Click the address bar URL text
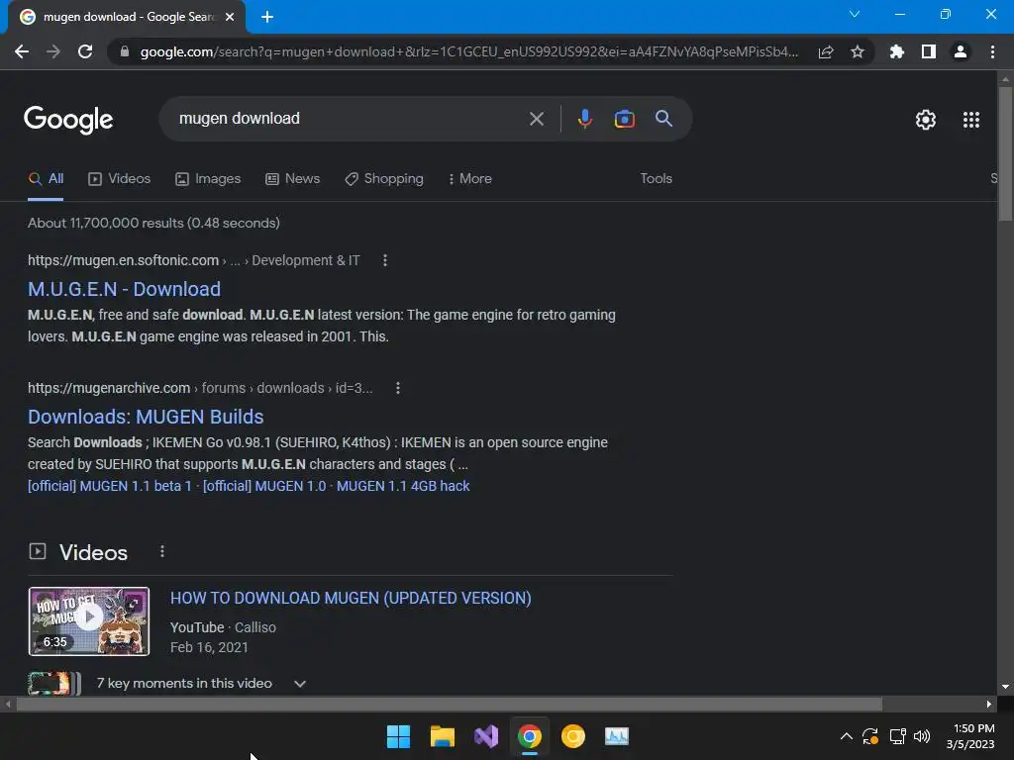Screen dimensions: 1014x760 [468, 51]
